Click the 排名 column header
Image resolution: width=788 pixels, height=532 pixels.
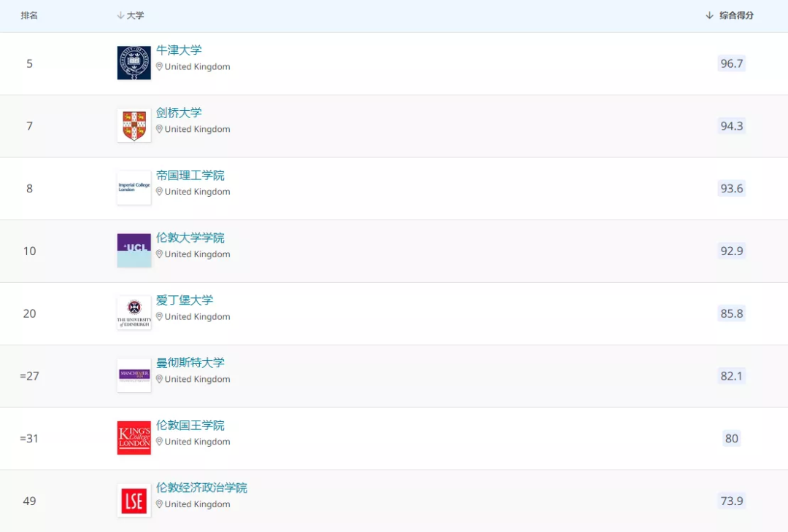point(29,15)
